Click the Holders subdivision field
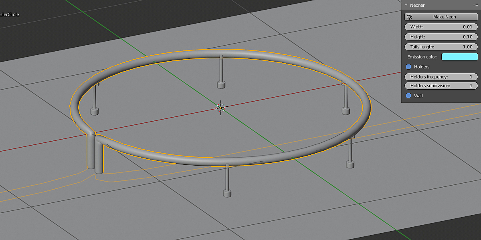 coord(441,86)
